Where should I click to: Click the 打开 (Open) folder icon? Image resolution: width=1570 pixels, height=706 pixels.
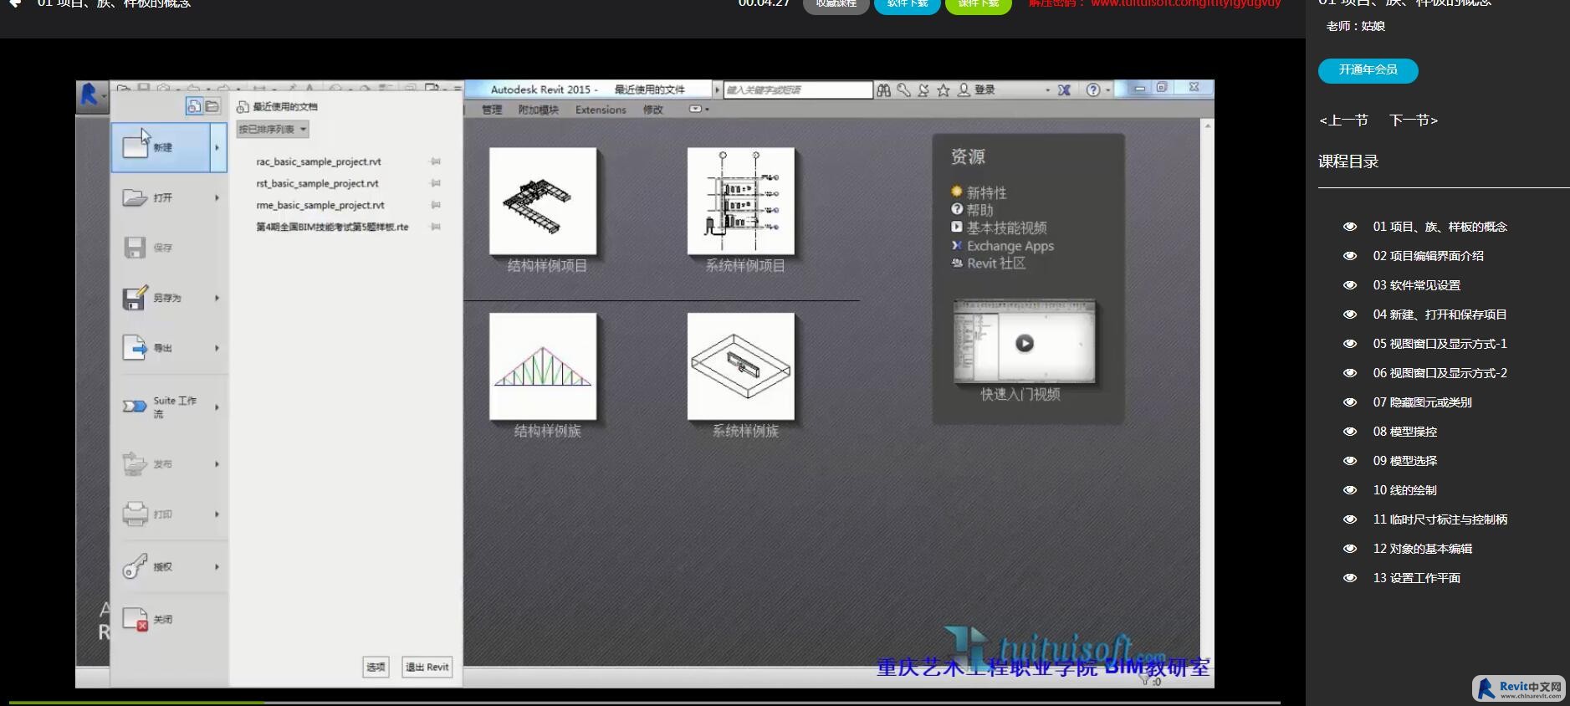pyautogui.click(x=135, y=197)
